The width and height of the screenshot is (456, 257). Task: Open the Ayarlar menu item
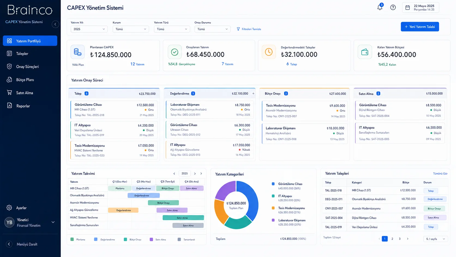point(30,208)
